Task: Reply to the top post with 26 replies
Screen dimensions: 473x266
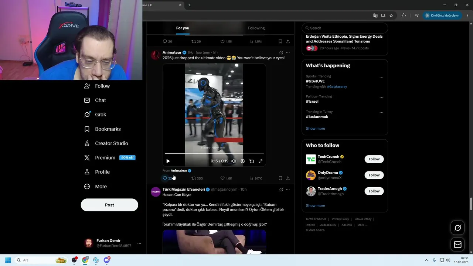Action: pos(167,41)
